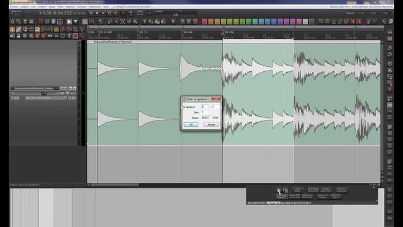This screenshot has height=227, width=403.
Task: Click the time signature denominator field
Action: [x=215, y=107]
